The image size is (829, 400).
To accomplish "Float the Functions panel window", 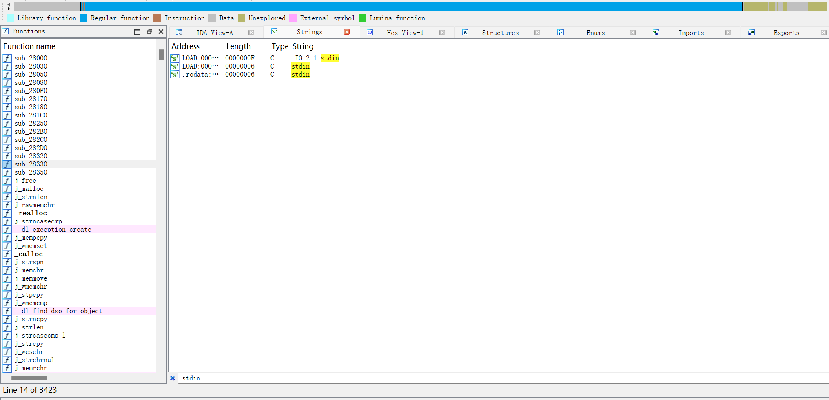I will (149, 31).
